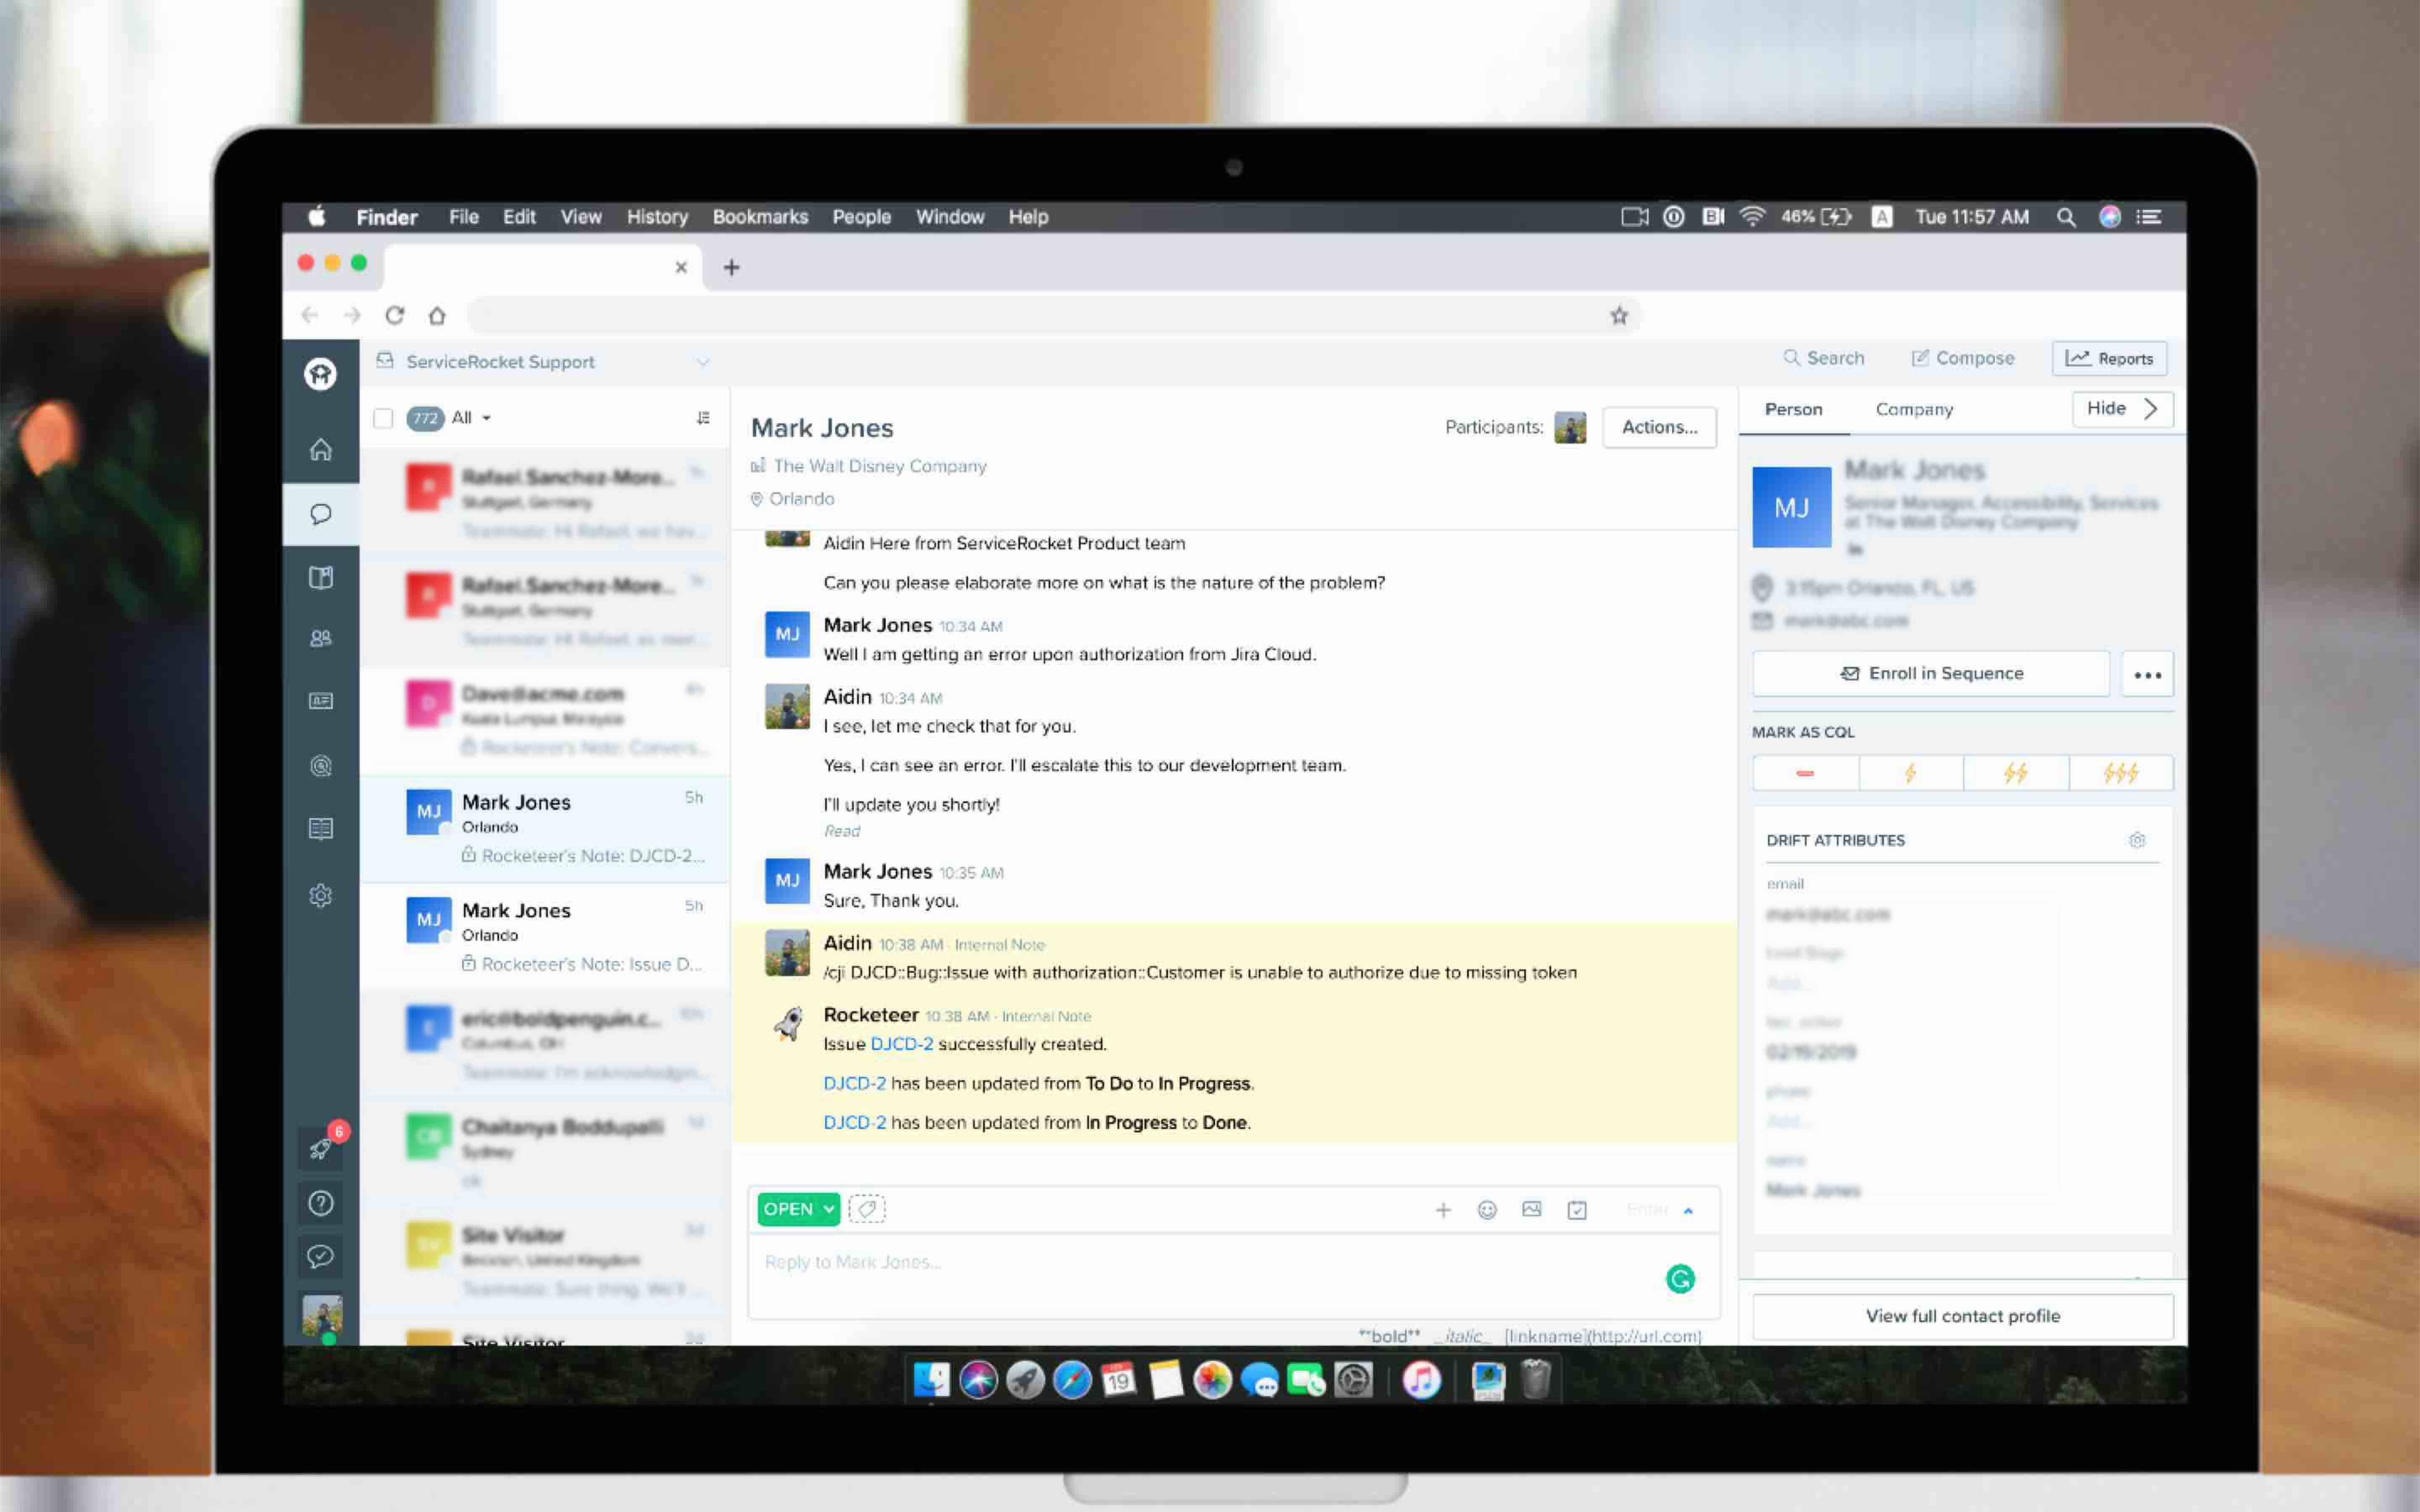Click the Drift logo at top of sidebar
This screenshot has height=1512, width=2420.
click(320, 374)
